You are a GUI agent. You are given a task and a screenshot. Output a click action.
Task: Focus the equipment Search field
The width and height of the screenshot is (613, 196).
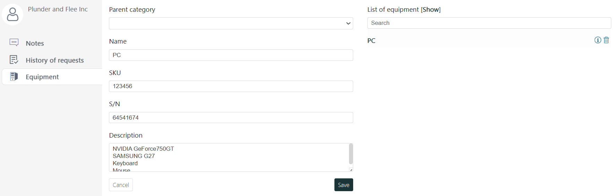489,23
